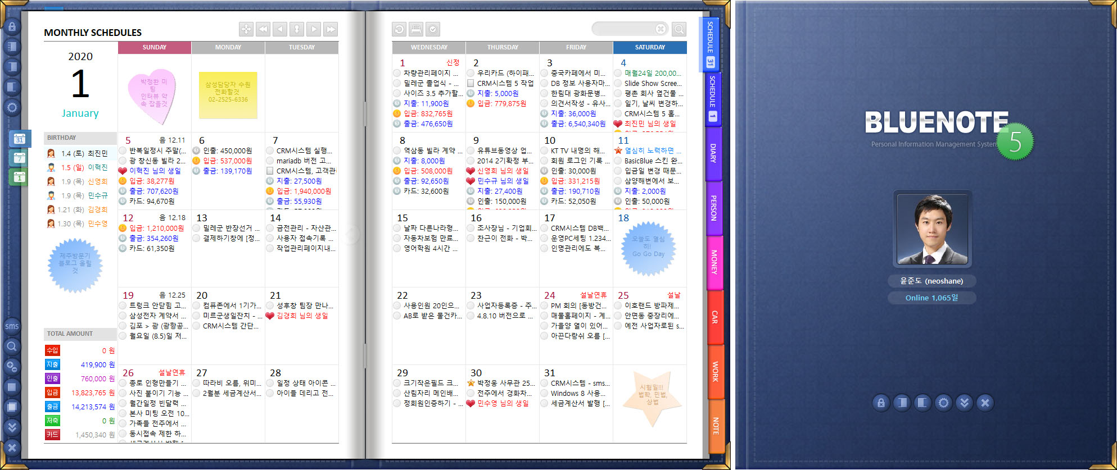Click the green '저축' total amount label
The image size is (1117, 470).
tap(52, 421)
